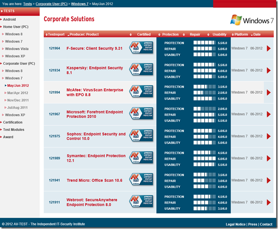Open F-Secure: Client Security 9.31 report
Image resolution: width=278 pixels, height=229 pixels.
point(94,48)
